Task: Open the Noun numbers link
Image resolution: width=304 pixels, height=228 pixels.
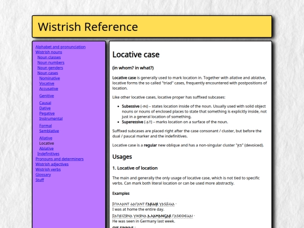Action: tap(51, 62)
